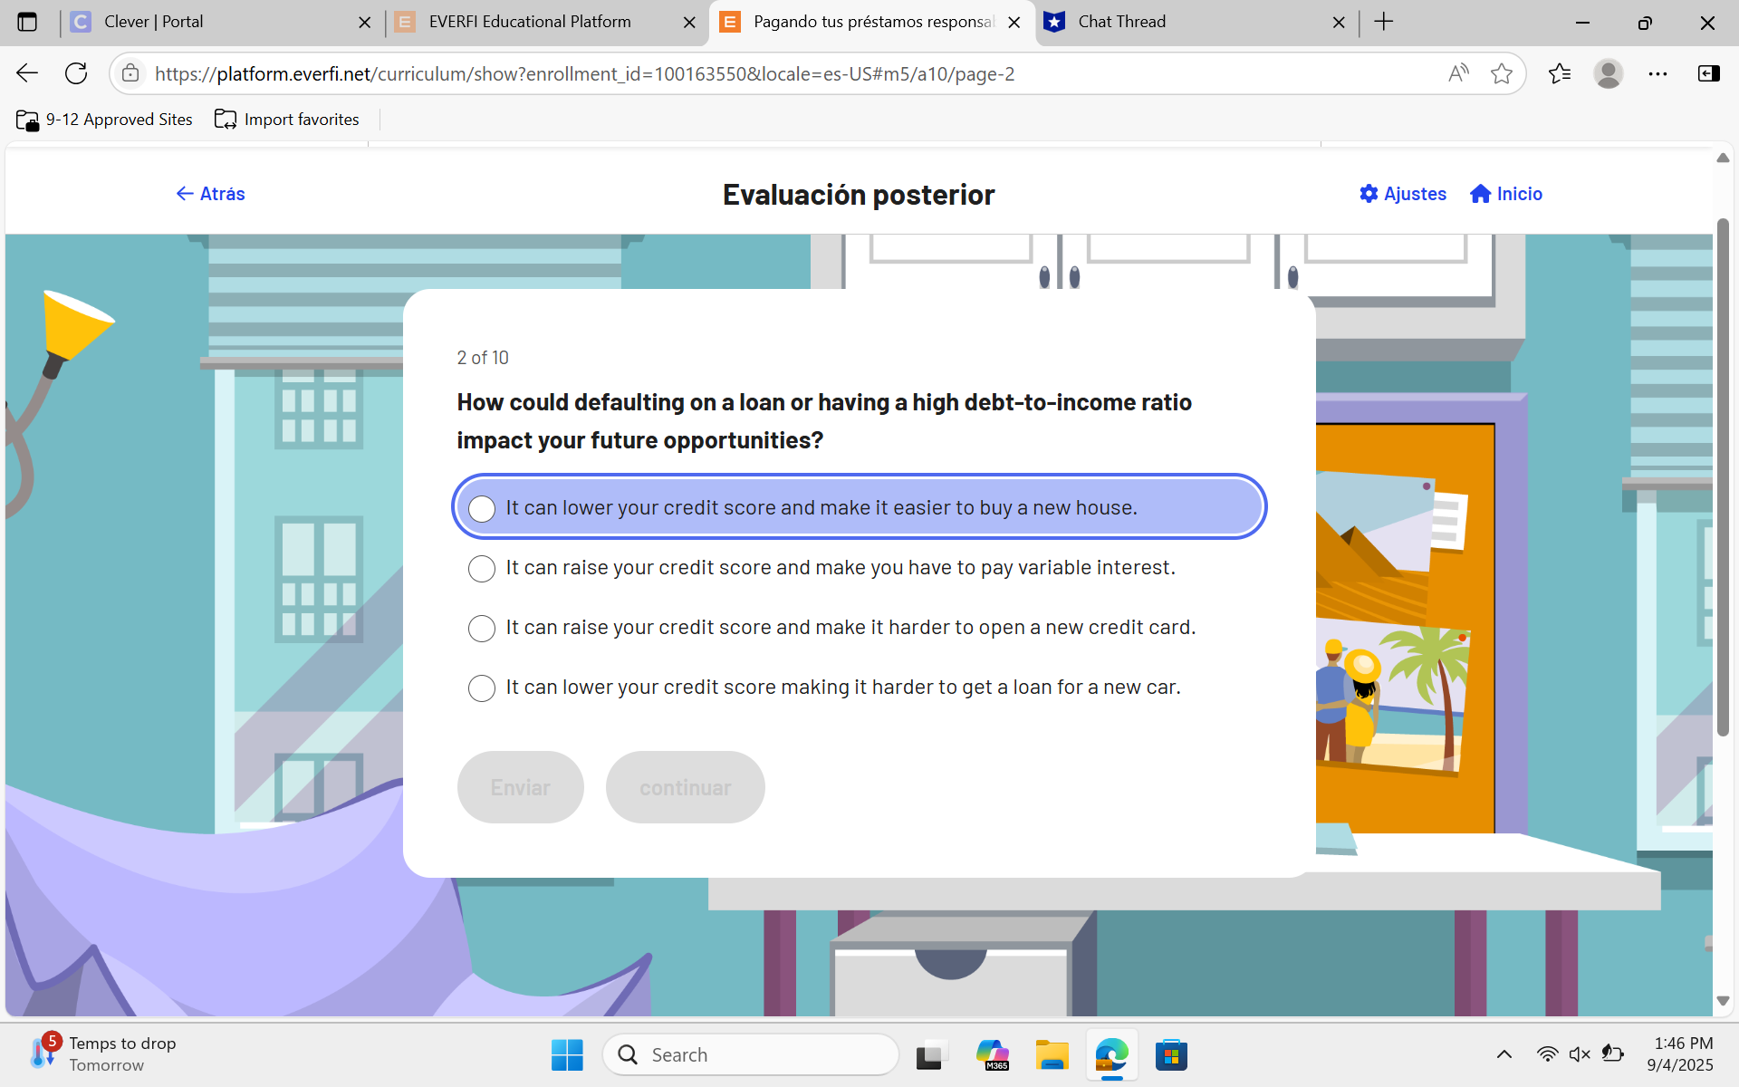Open tab search dropdown area
Viewport: 1739px width, 1087px height.
(x=28, y=22)
